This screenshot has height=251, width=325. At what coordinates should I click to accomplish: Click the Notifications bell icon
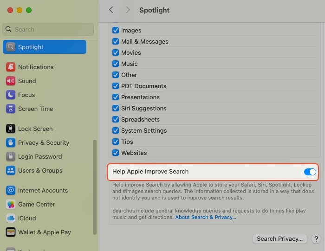(x=11, y=67)
